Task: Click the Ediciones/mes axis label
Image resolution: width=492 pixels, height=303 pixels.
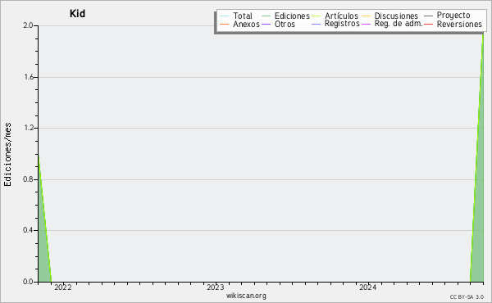Action: [x=8, y=155]
